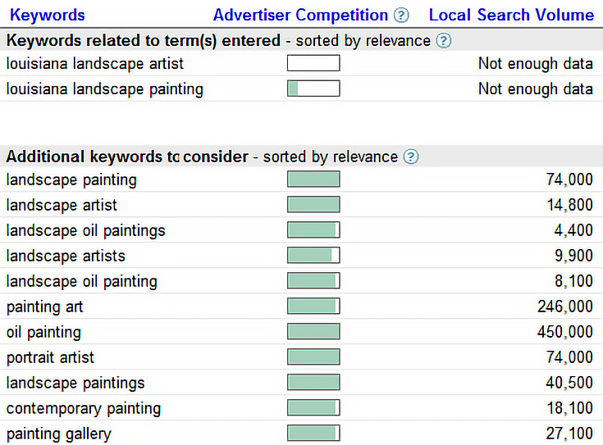
Task: Open help icon beside Advertiser Competition
Action: point(401,16)
